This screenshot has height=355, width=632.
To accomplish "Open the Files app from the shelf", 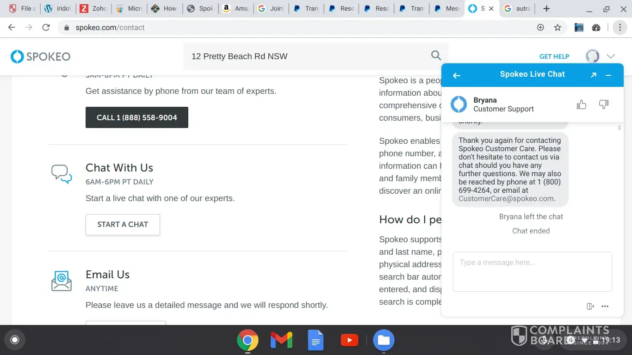I will click(384, 341).
